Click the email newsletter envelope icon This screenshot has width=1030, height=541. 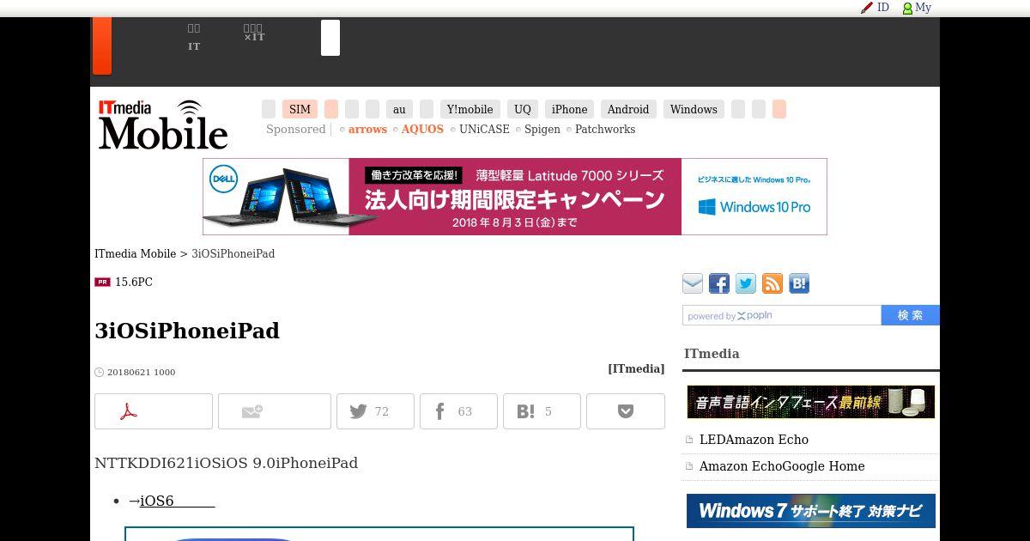(693, 283)
